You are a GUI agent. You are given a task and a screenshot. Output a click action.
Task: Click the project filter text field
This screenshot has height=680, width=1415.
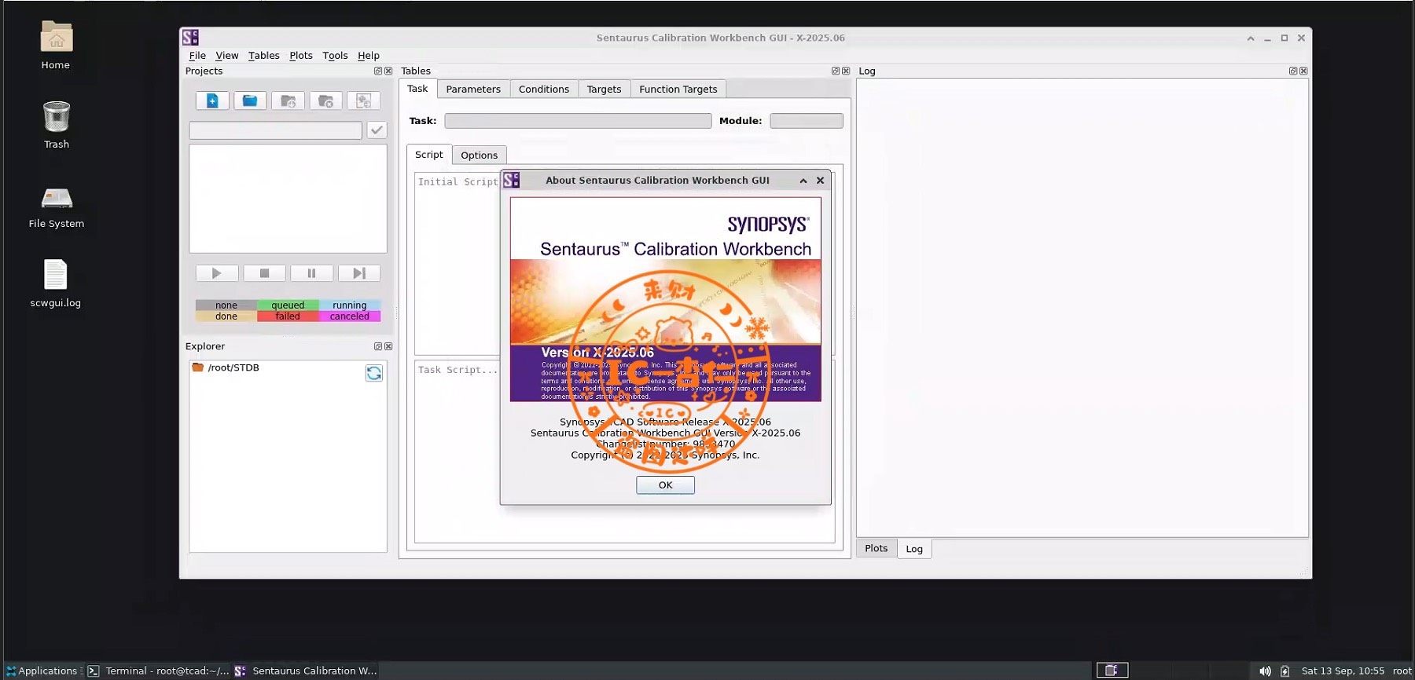coord(276,130)
